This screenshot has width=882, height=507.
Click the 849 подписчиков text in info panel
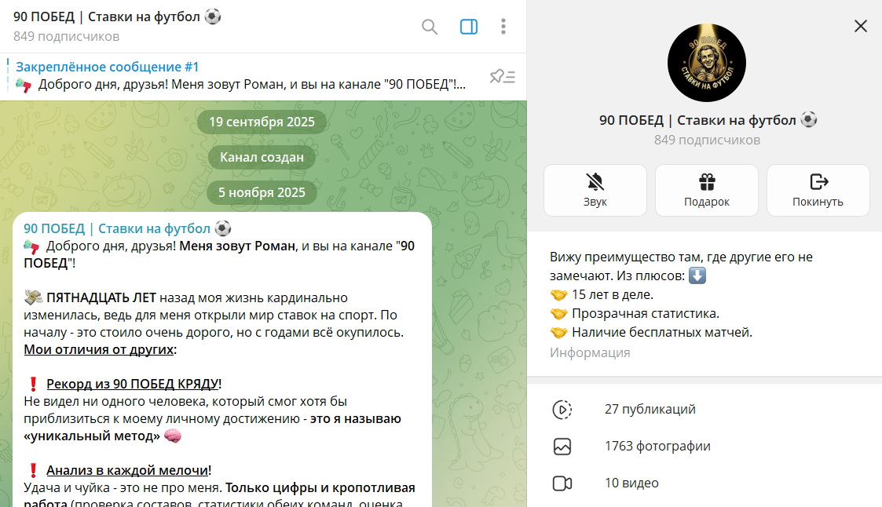(x=707, y=140)
